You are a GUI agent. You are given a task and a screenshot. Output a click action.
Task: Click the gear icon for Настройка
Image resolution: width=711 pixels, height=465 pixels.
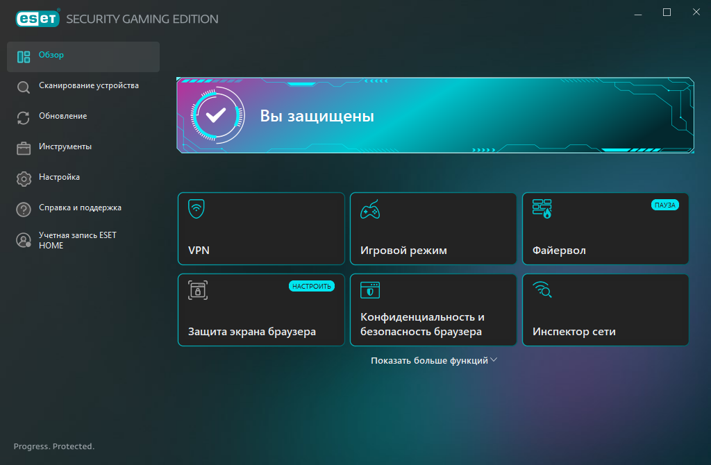click(x=24, y=178)
